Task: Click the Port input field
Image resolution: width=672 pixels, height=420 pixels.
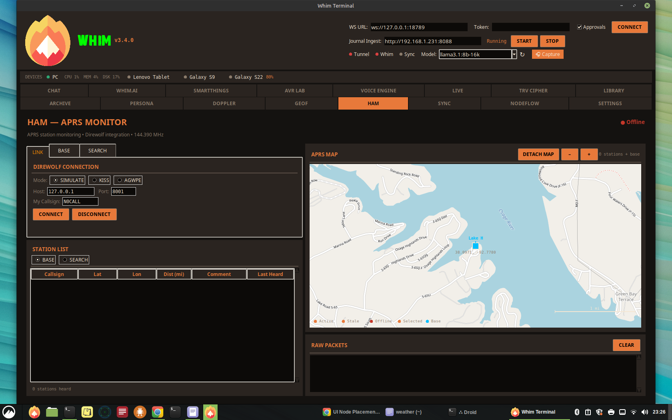Action: click(124, 192)
